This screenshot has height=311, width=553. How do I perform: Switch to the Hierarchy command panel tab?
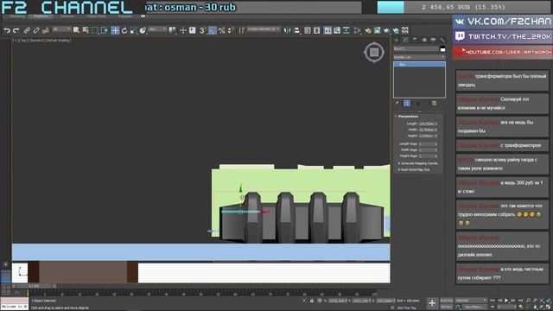(415, 41)
